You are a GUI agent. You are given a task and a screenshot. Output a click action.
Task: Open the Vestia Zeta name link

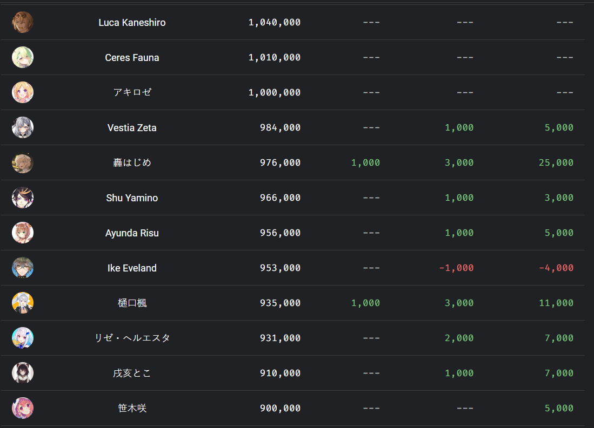132,128
